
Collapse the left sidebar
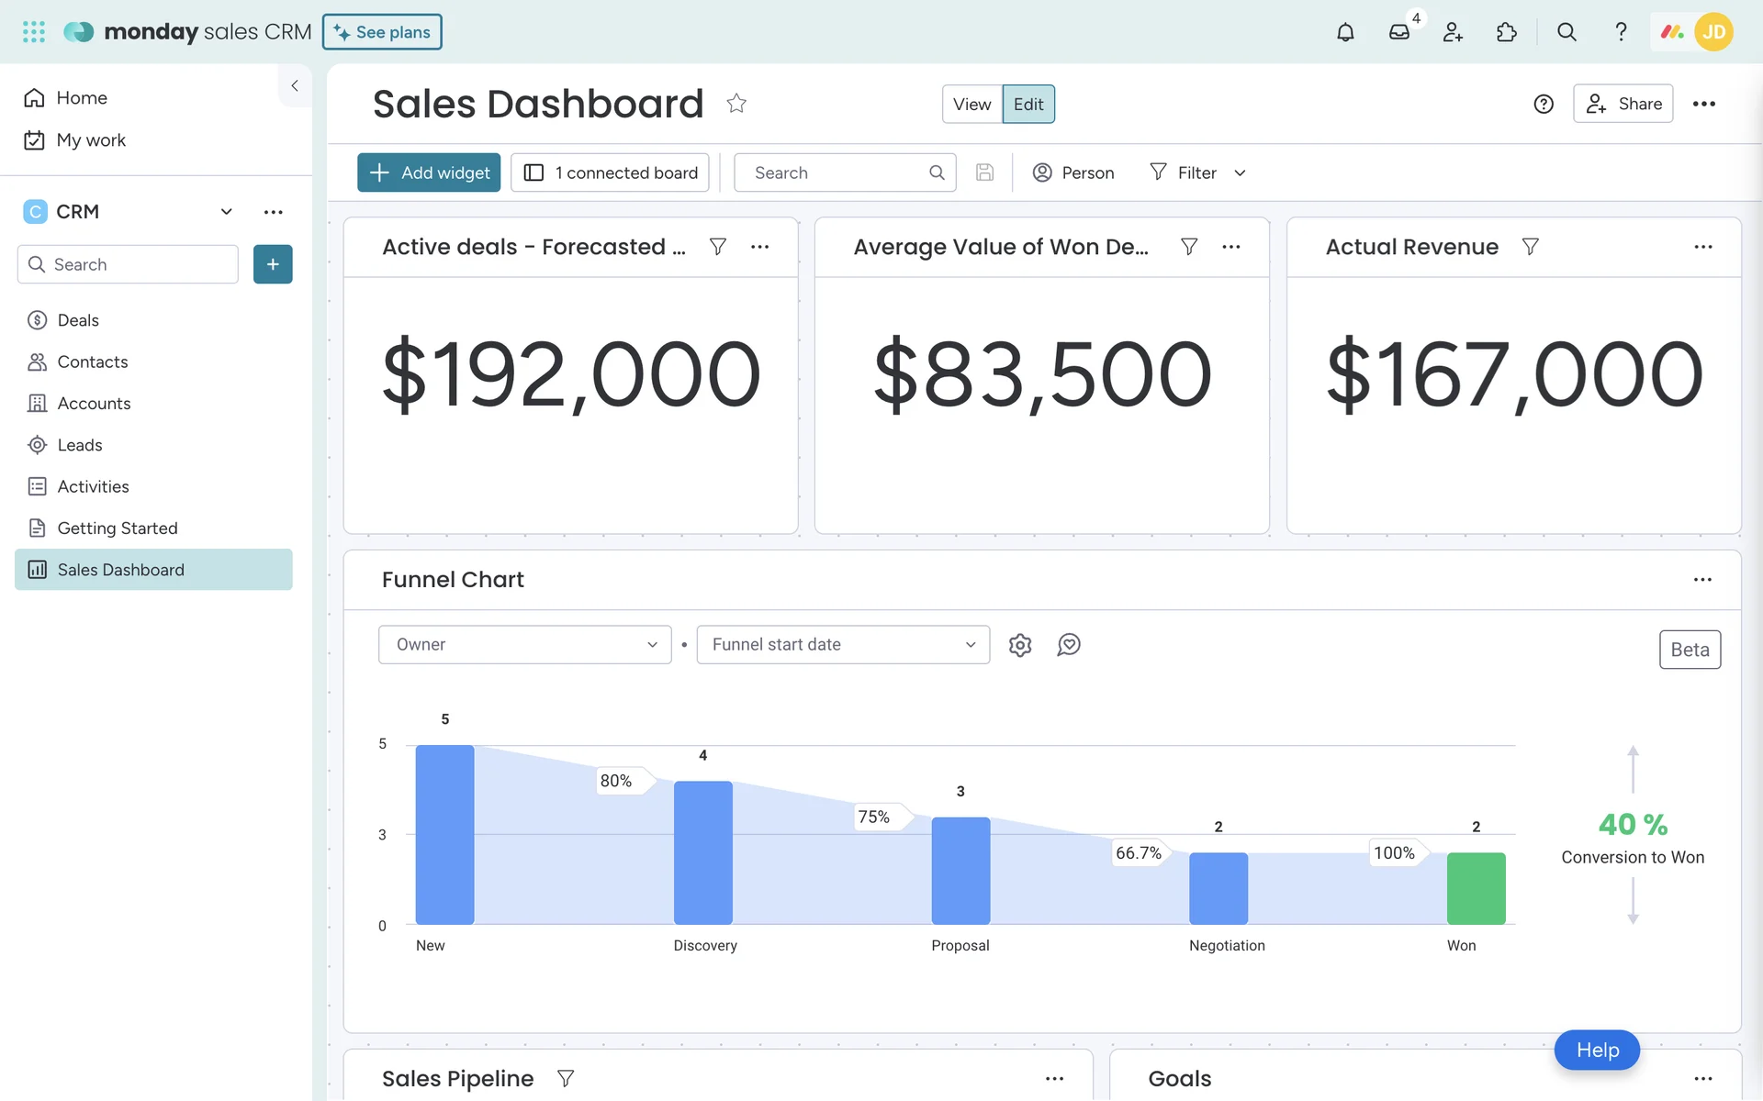pyautogui.click(x=295, y=85)
